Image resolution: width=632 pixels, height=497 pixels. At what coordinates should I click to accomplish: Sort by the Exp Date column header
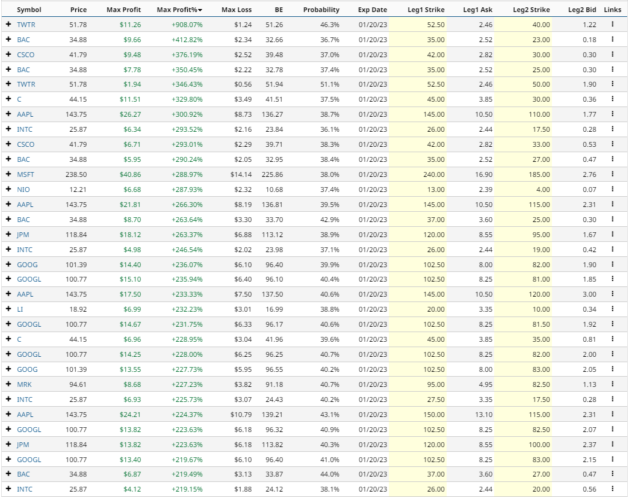tap(373, 10)
